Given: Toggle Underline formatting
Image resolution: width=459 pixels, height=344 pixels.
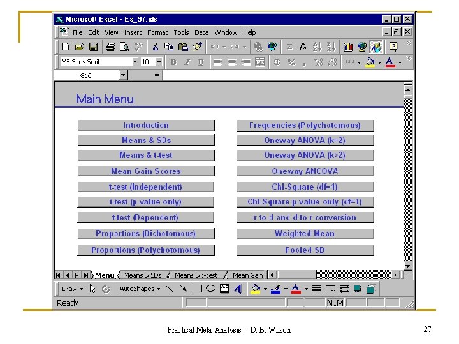Looking at the screenshot, I should click(x=201, y=62).
